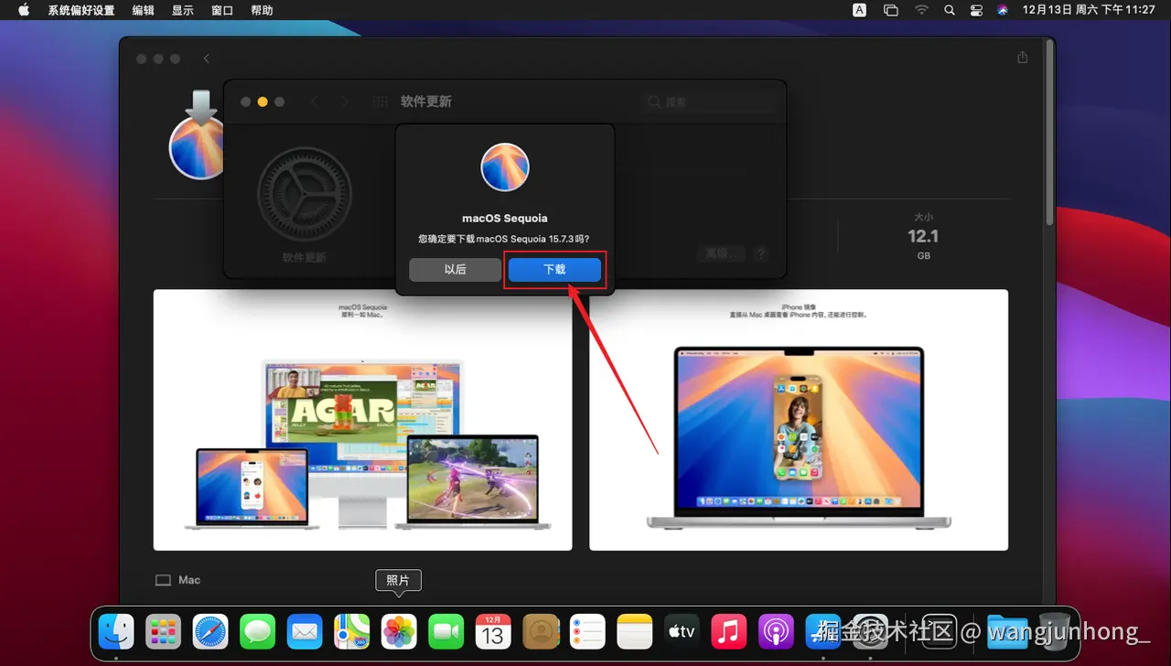Open the Apple menu

(x=24, y=10)
